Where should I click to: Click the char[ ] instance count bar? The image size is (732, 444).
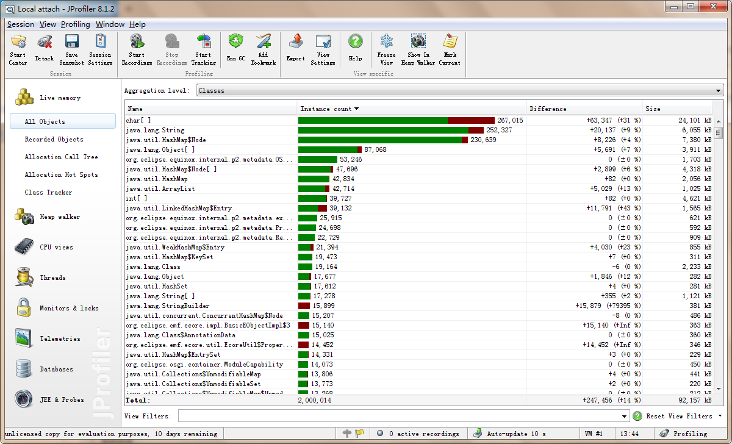pyautogui.click(x=396, y=121)
